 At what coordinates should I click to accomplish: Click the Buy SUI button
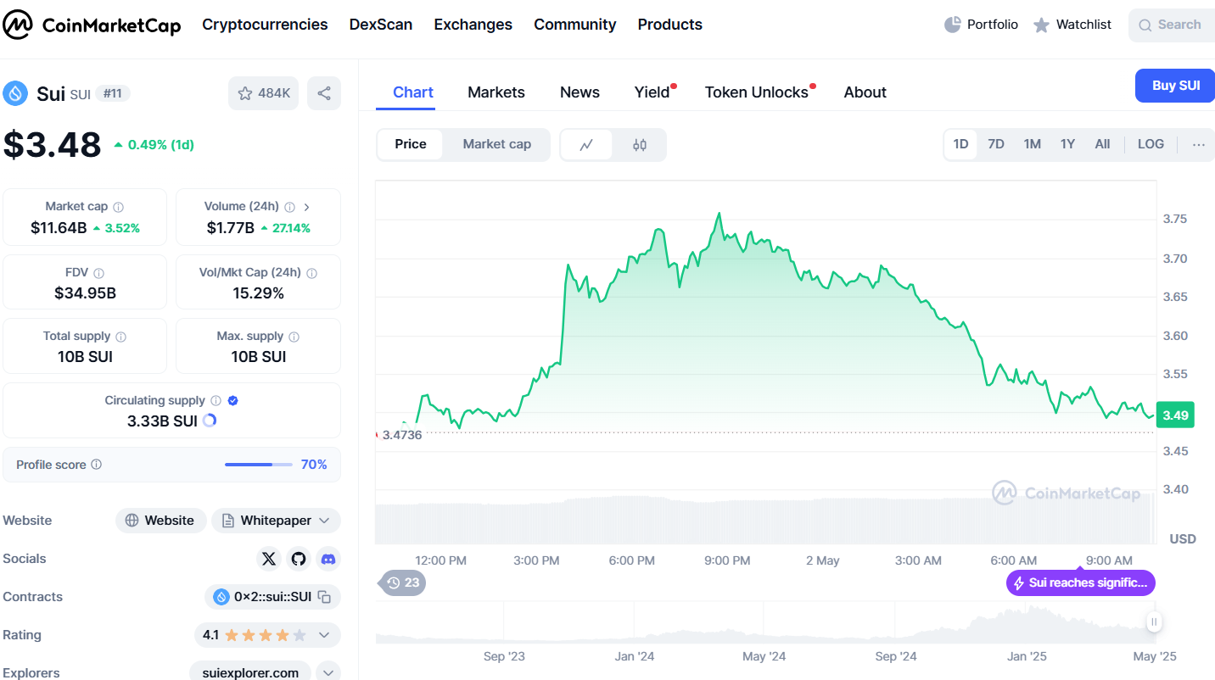pyautogui.click(x=1175, y=86)
